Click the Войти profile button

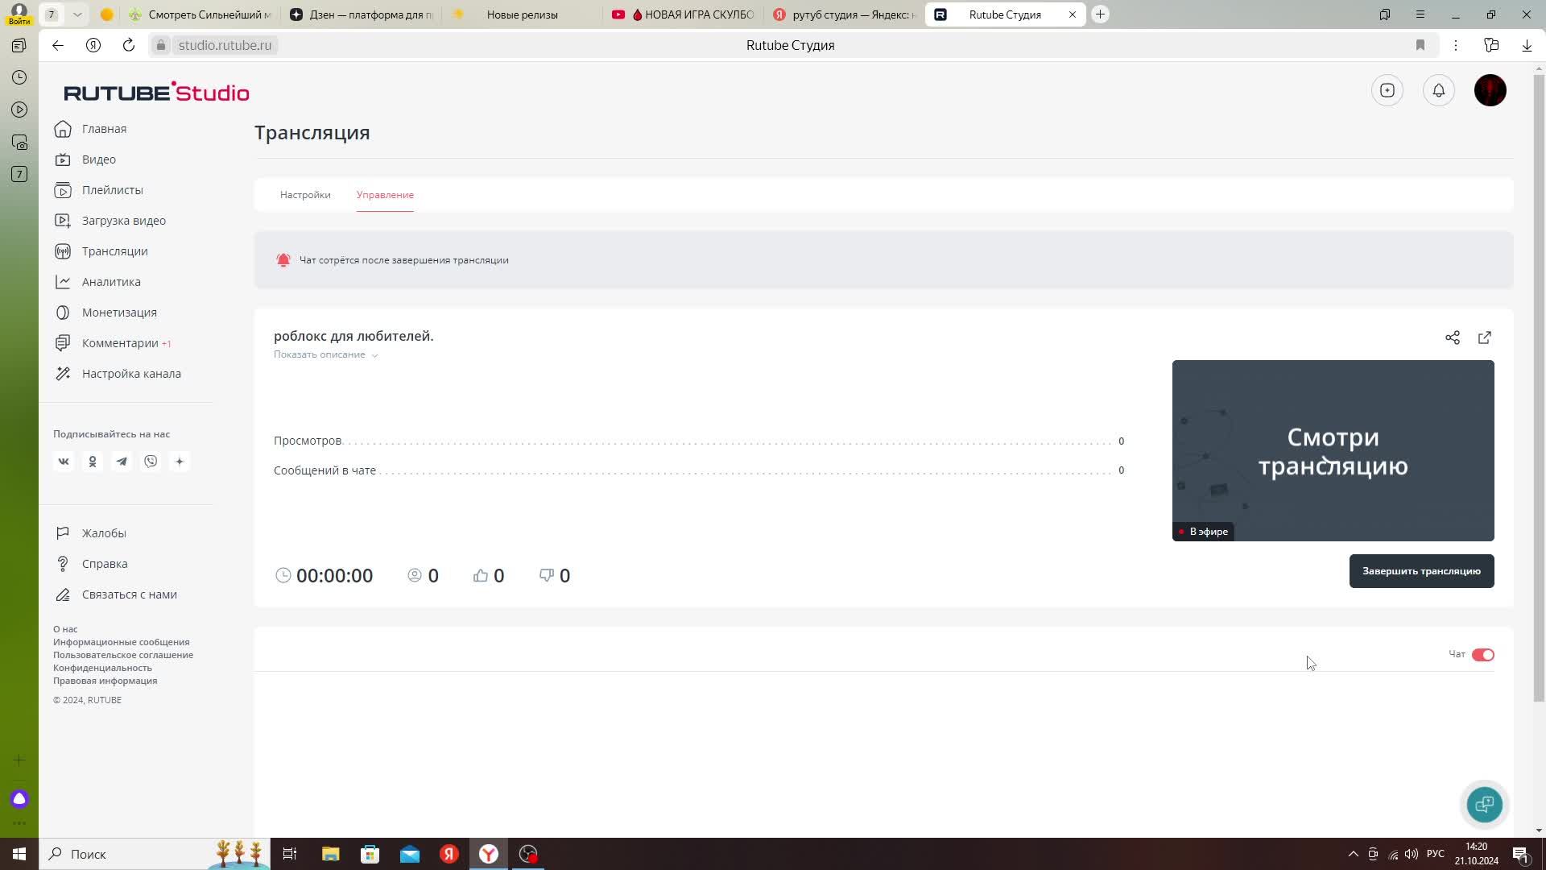(19, 14)
